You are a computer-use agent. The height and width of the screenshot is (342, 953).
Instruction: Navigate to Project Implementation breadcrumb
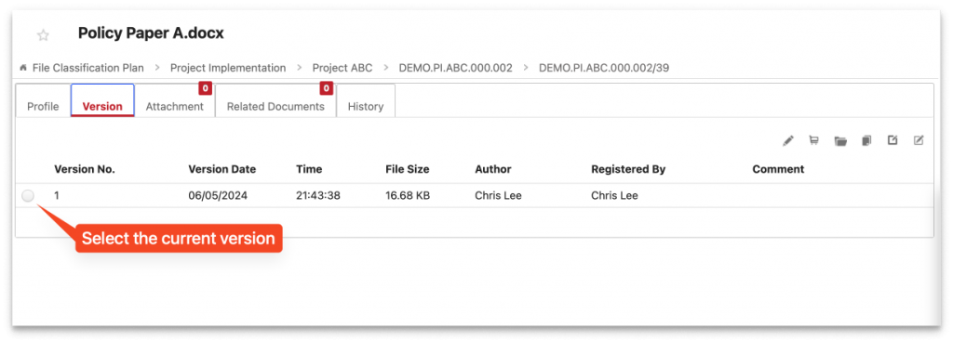tap(228, 68)
